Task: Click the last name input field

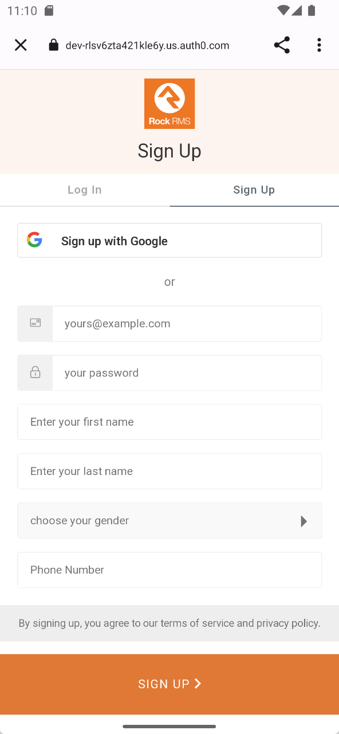Action: (169, 471)
